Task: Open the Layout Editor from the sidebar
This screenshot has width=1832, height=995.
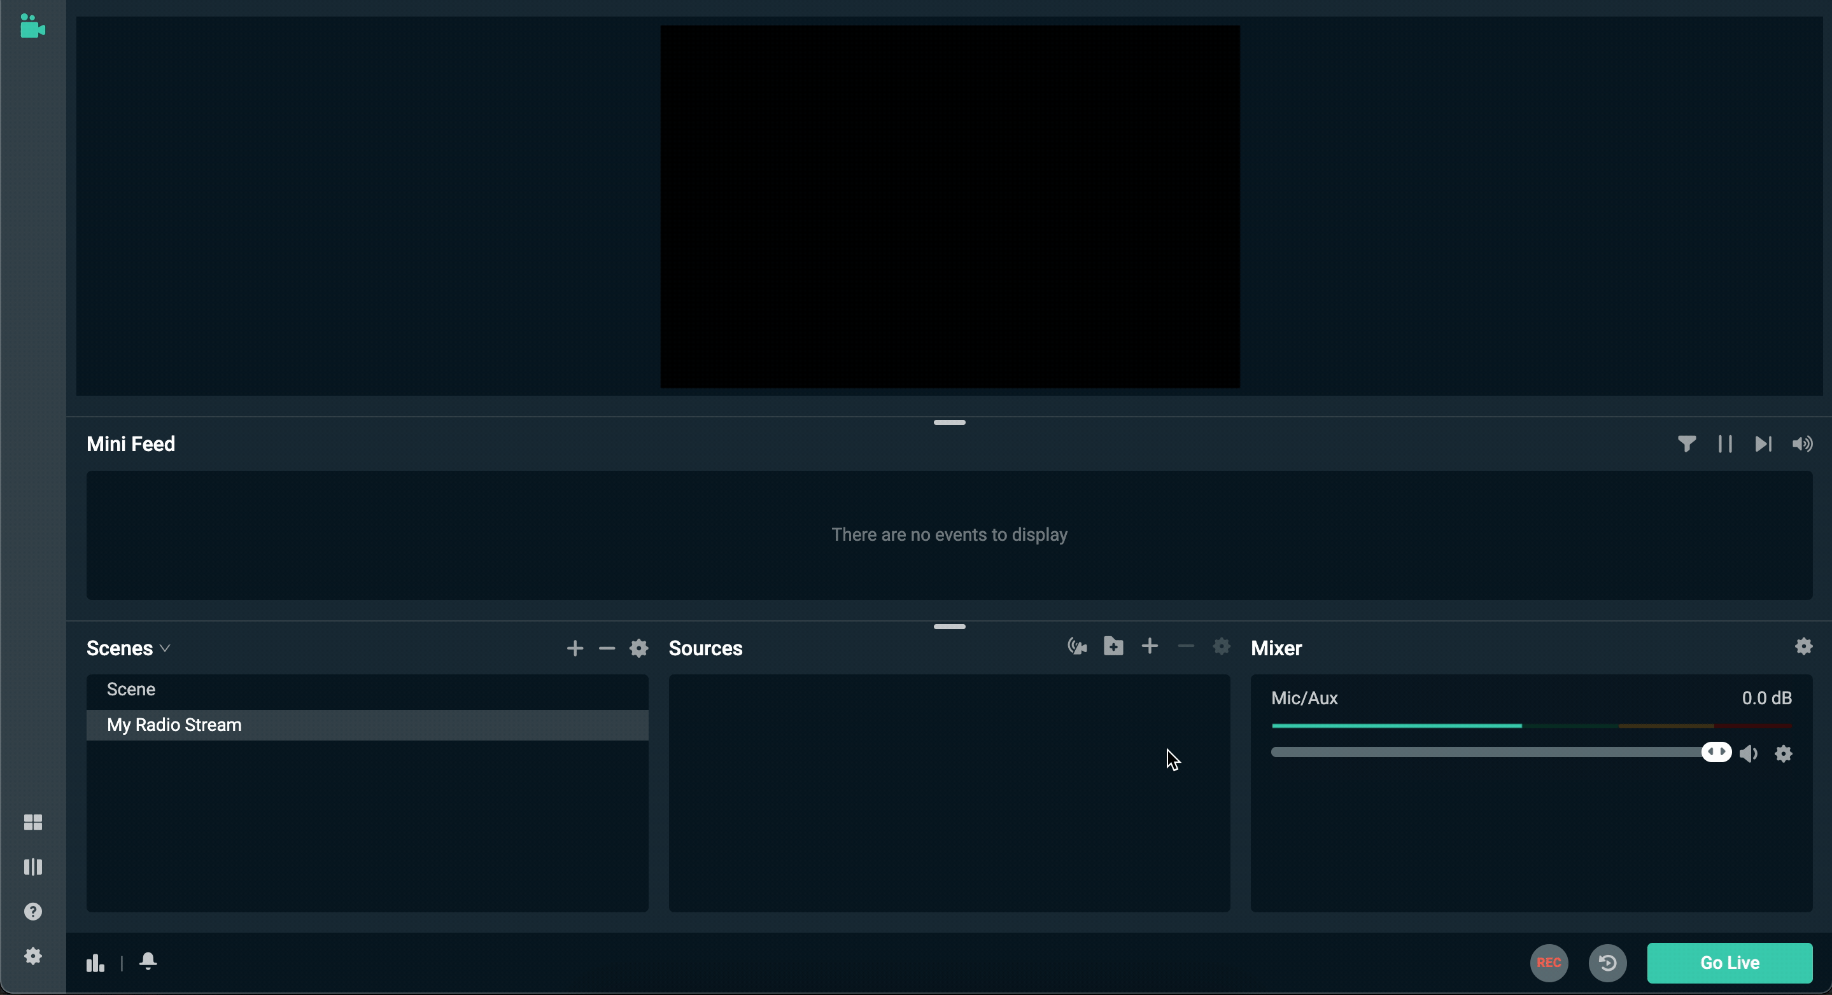Action: coord(32,866)
